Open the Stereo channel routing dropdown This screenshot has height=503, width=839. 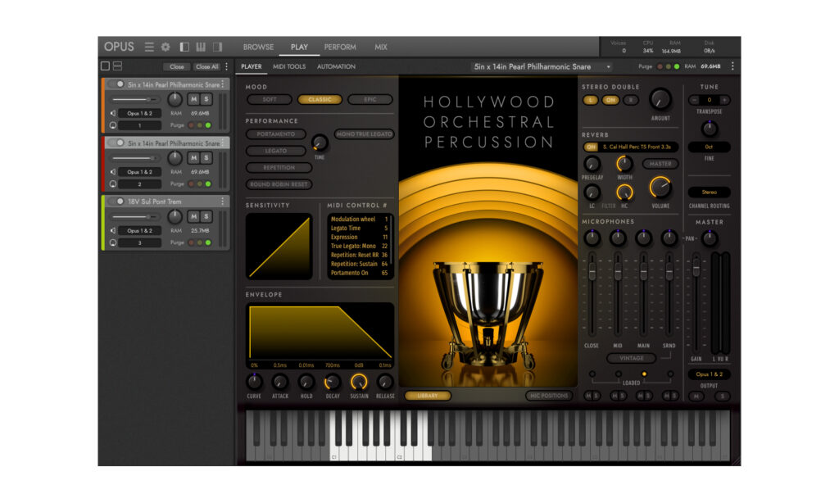click(x=710, y=192)
